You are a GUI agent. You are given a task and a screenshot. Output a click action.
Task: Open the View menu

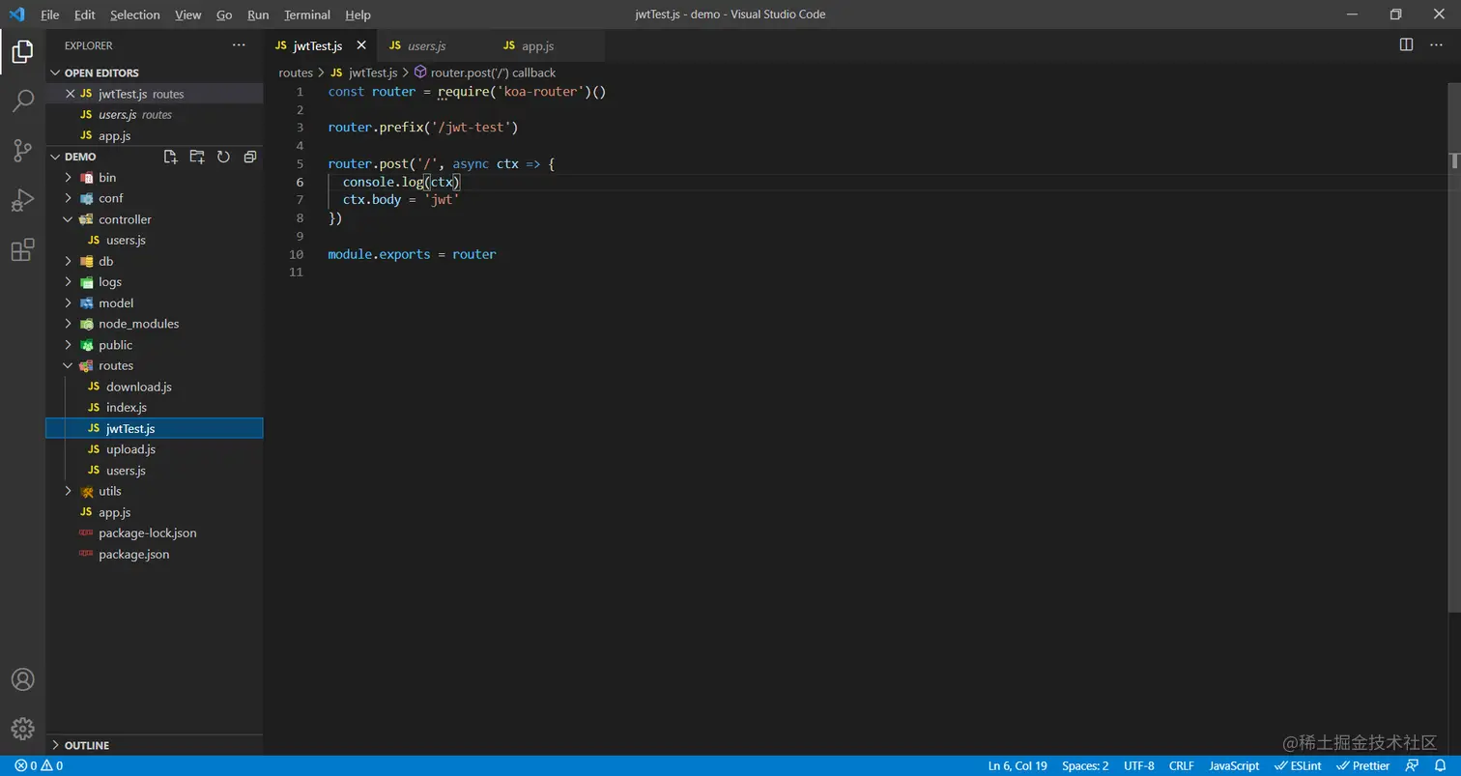(188, 14)
